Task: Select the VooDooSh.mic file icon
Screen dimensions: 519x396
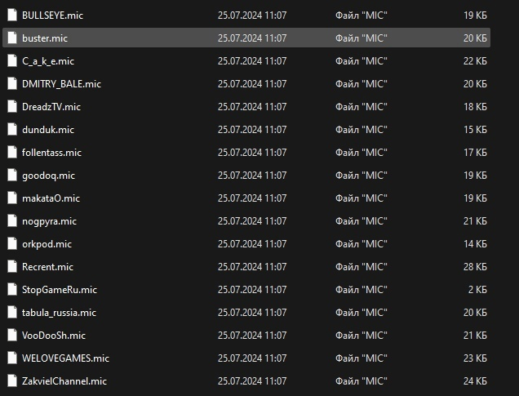Action: point(12,335)
